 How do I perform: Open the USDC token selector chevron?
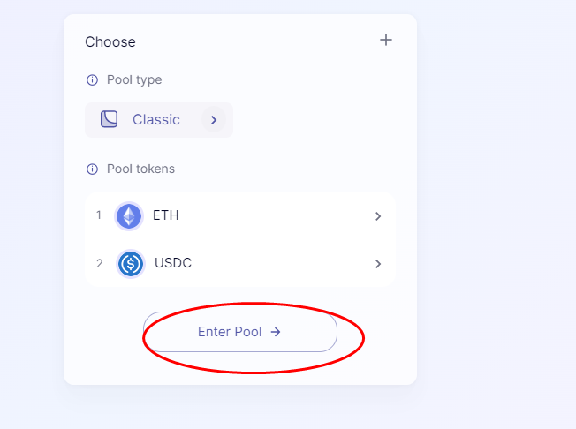pos(378,263)
